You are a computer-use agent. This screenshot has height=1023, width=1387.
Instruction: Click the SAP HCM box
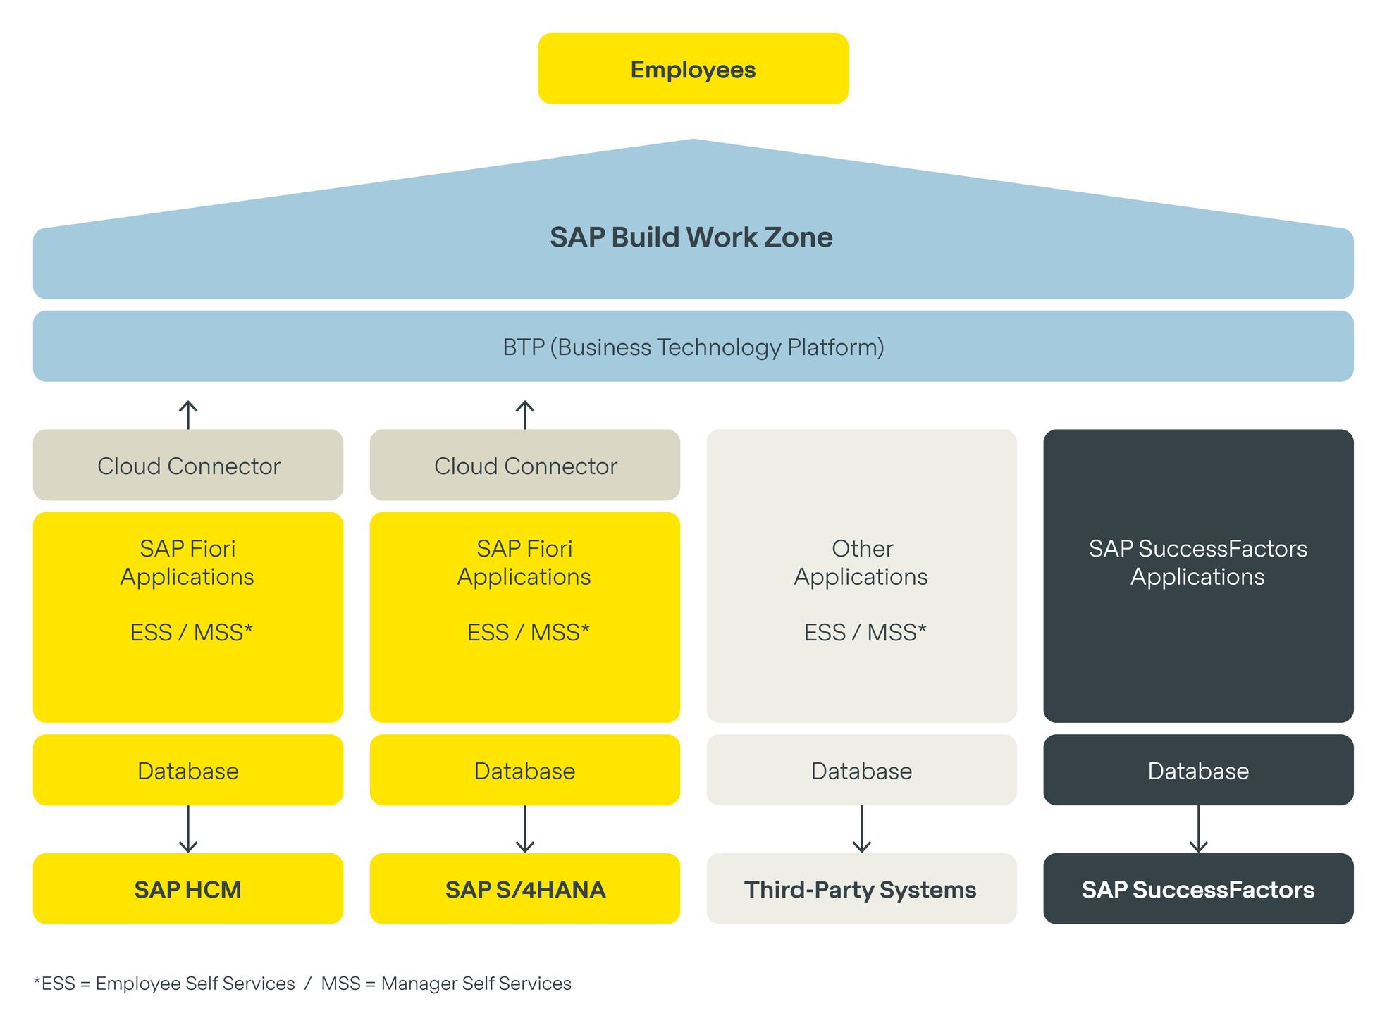pyautogui.click(x=187, y=889)
